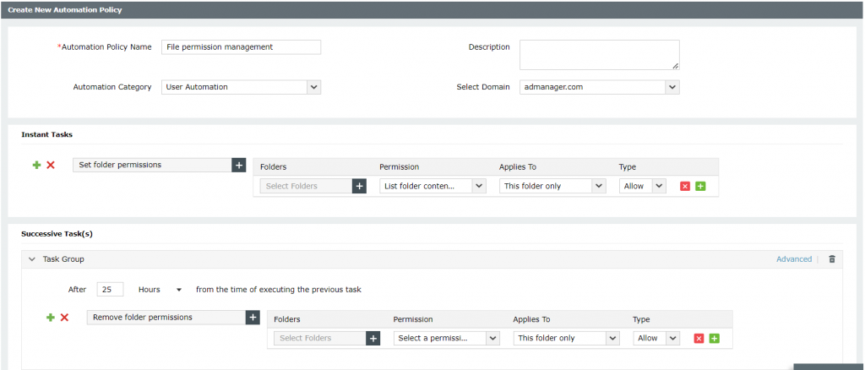Add permission row in Instant Tasks with green plus

pyautogui.click(x=700, y=186)
